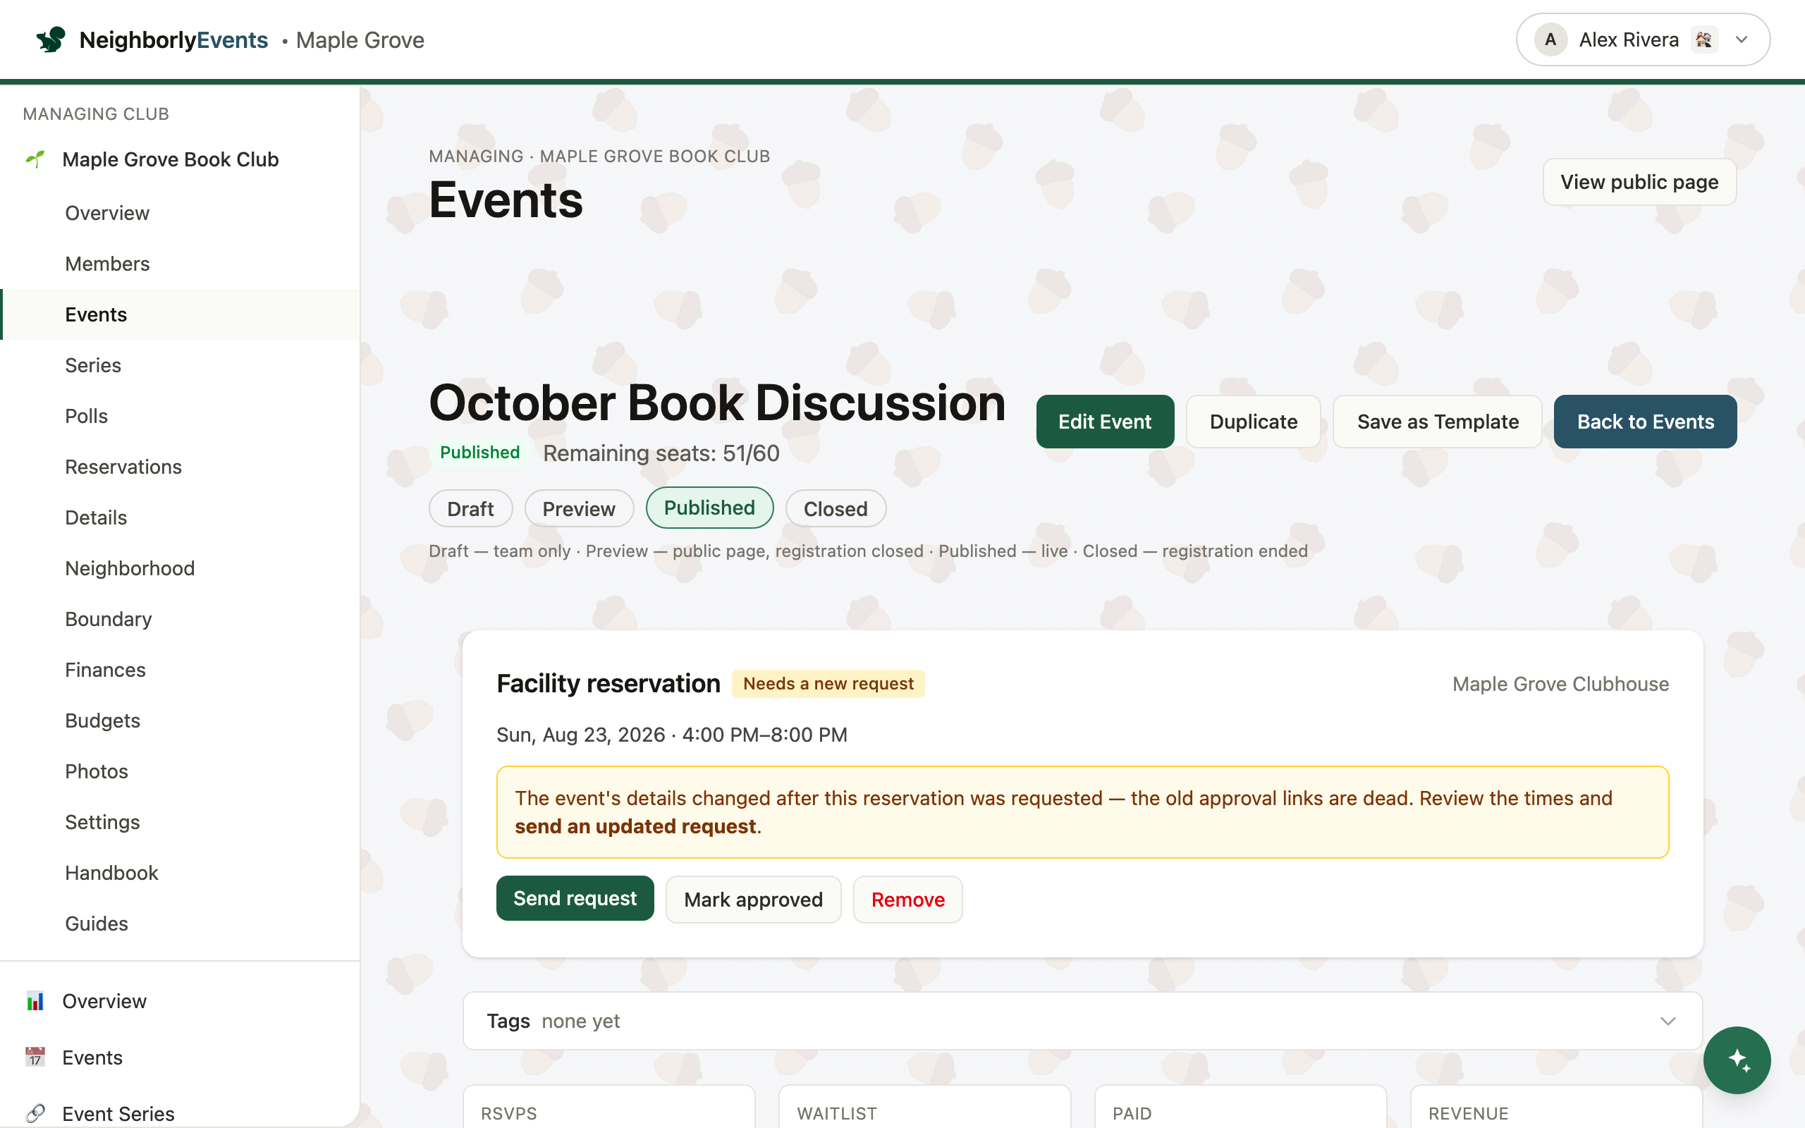Open the Alex Rivera account dropdown chevron
The image size is (1805, 1128).
click(x=1742, y=39)
